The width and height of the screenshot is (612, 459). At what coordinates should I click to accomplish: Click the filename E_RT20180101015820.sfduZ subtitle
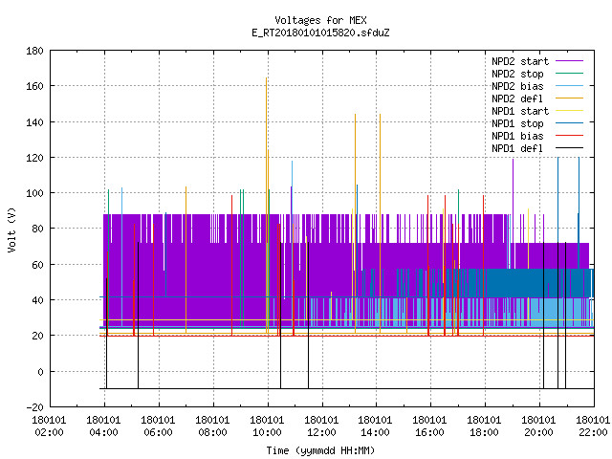(320, 33)
